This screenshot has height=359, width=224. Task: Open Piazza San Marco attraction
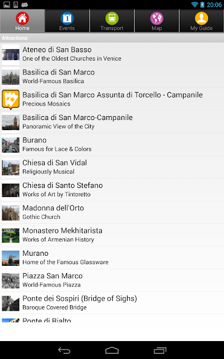point(112,280)
